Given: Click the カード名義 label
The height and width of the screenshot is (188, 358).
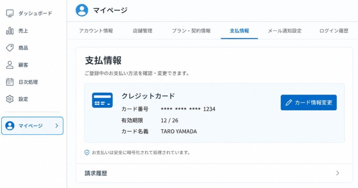Looking at the screenshot, I should (135, 131).
